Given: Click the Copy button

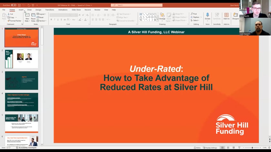Looking at the screenshot, I should 11,17.
